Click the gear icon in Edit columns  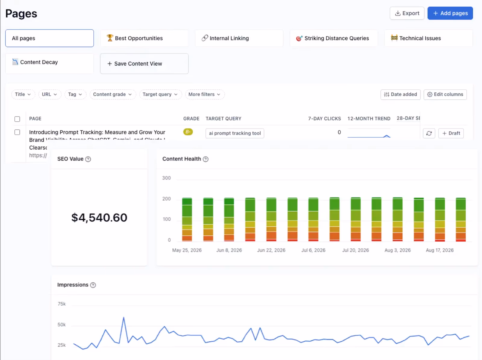pos(430,95)
